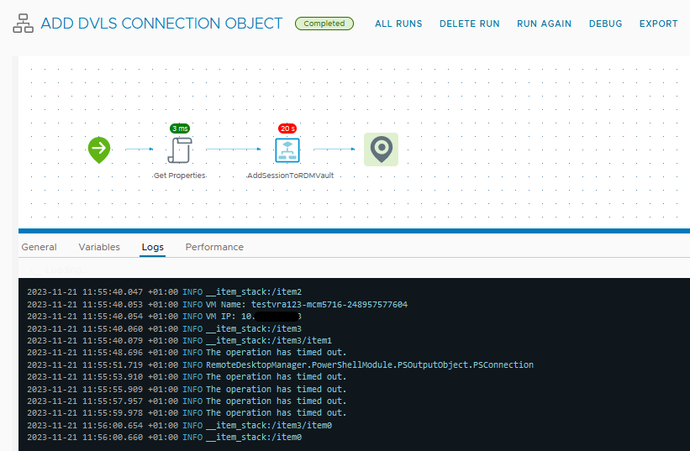Open the Performance tab
The height and width of the screenshot is (451, 690).
tap(214, 247)
